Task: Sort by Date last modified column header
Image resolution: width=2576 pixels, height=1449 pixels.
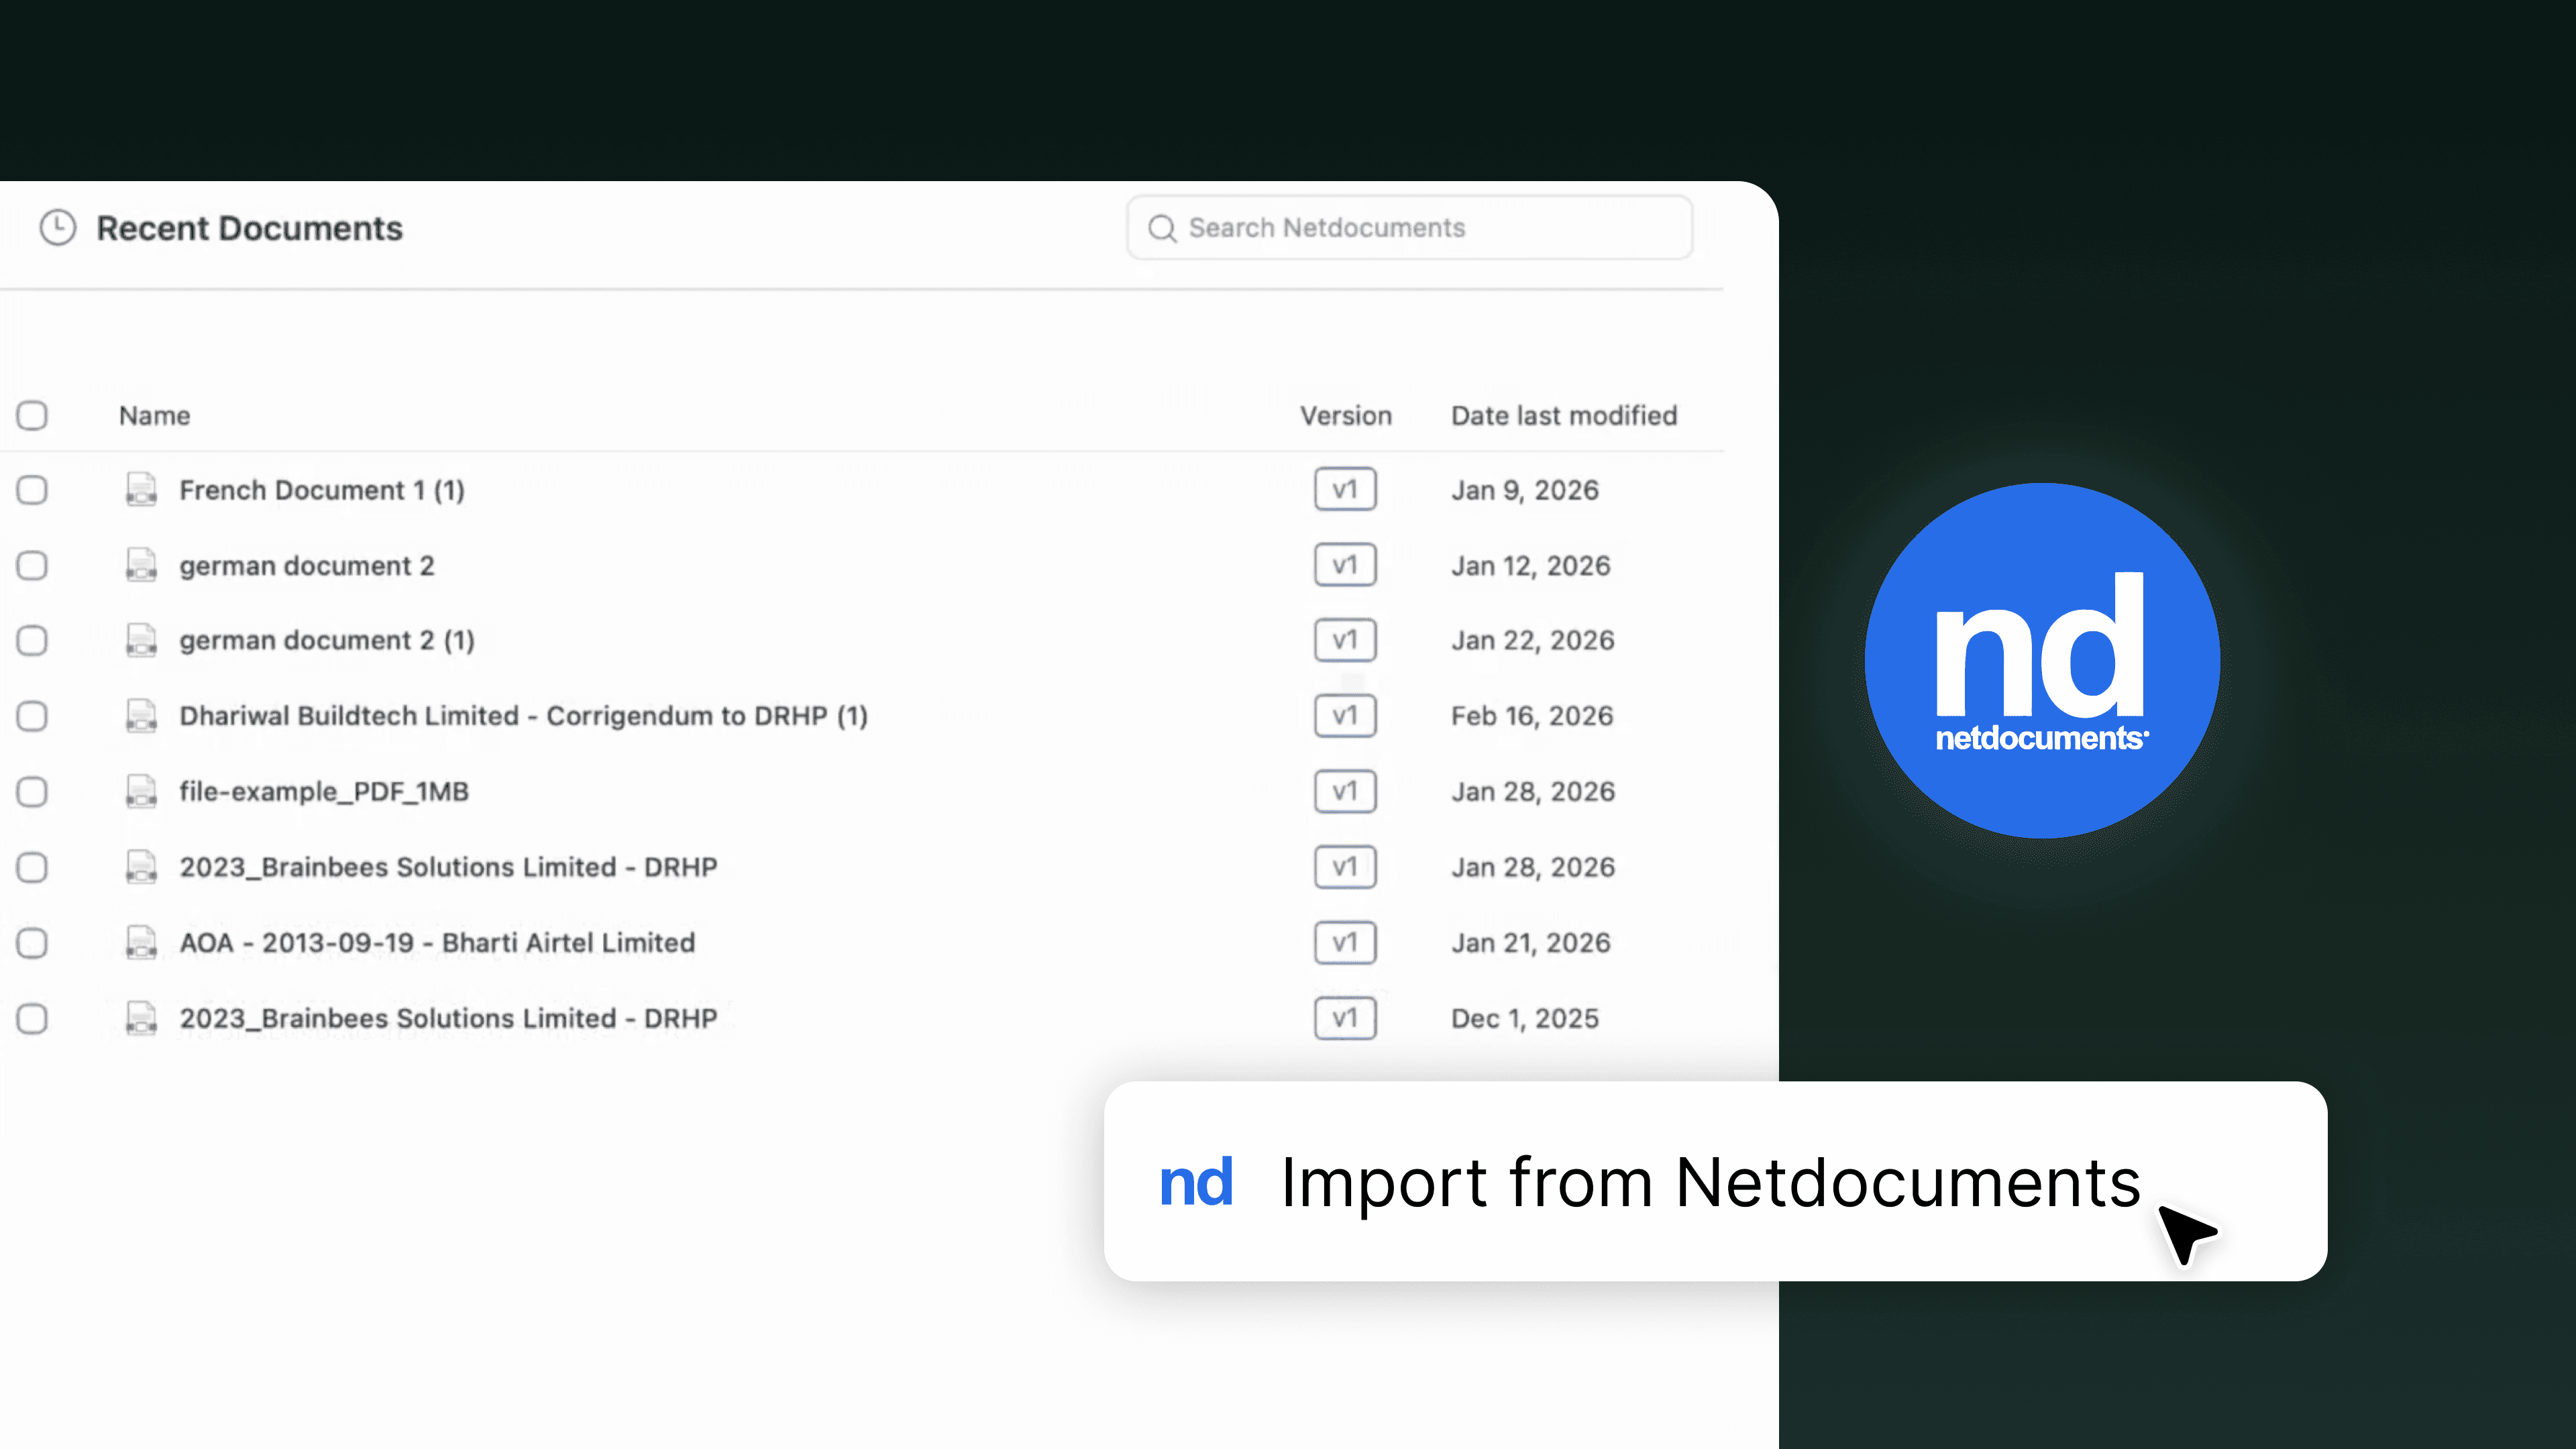Action: [x=1564, y=416]
